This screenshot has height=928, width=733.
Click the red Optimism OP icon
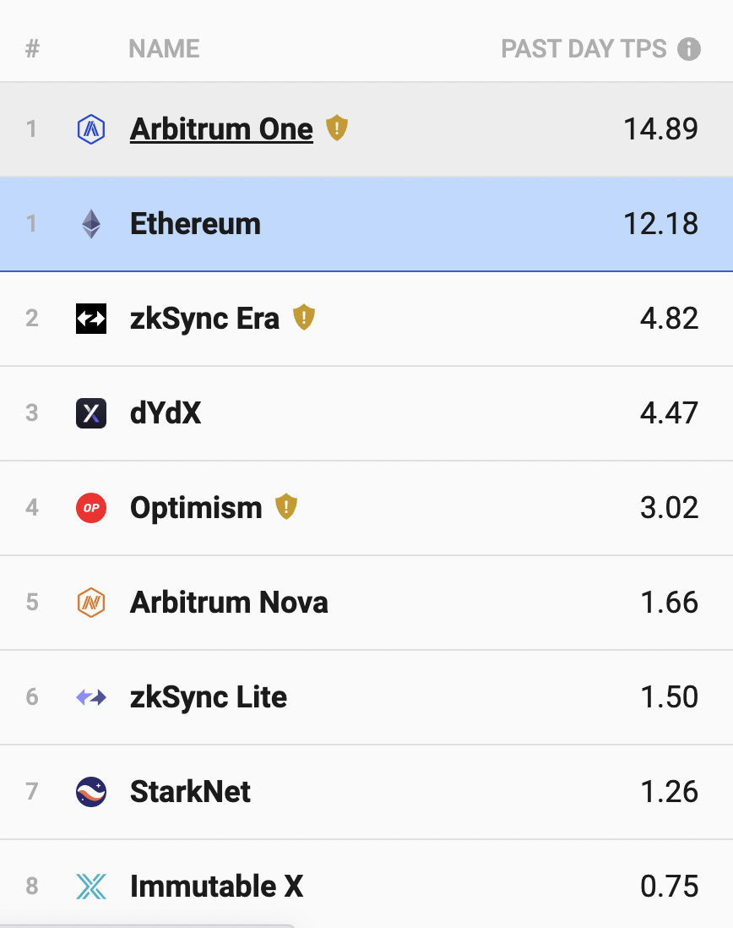pos(90,508)
